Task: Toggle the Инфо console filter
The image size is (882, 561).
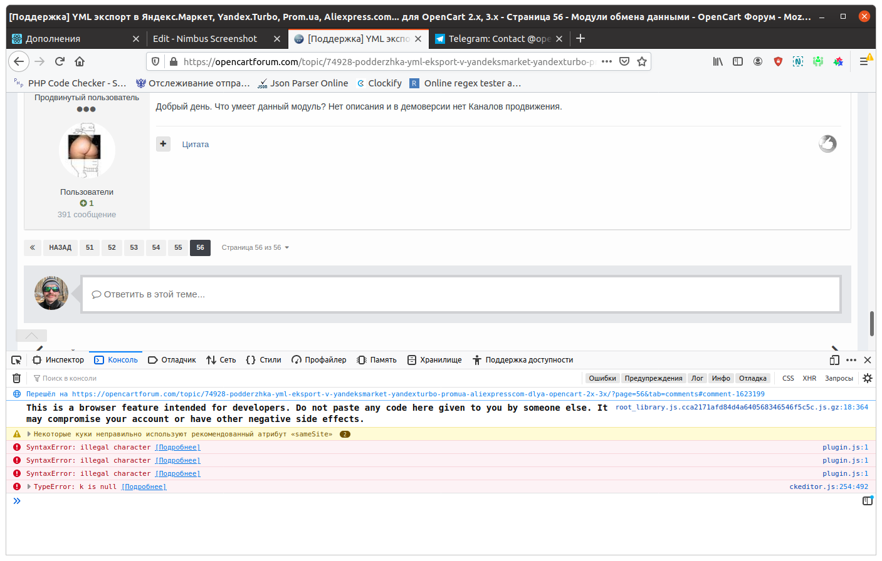Action: click(x=721, y=378)
